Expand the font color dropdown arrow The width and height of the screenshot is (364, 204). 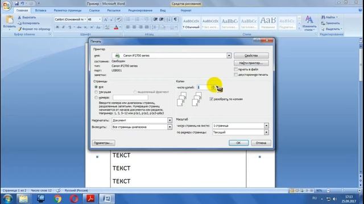[120, 27]
